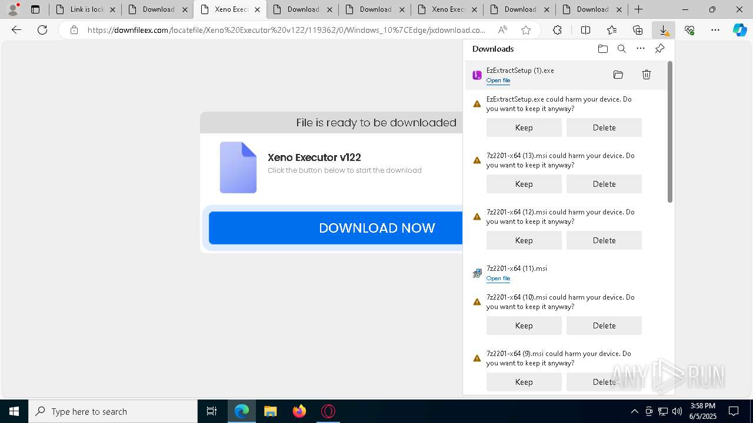Go back to previous page
This screenshot has width=753, height=423.
16,30
